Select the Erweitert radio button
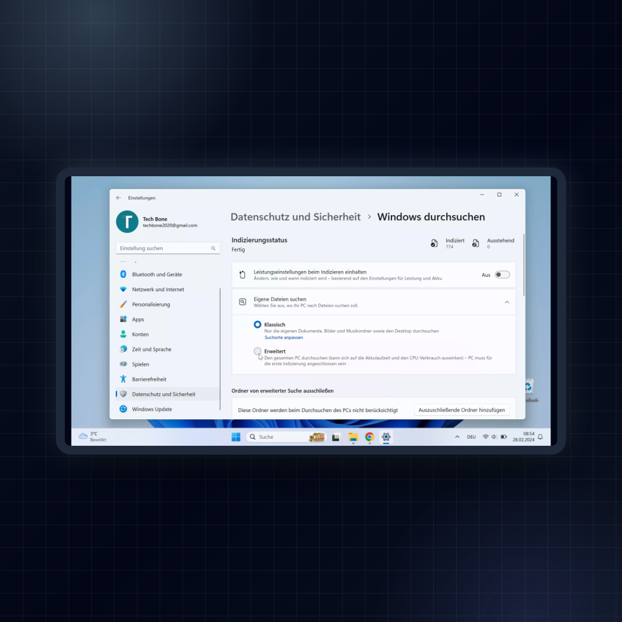This screenshot has height=622, width=622. [x=258, y=351]
